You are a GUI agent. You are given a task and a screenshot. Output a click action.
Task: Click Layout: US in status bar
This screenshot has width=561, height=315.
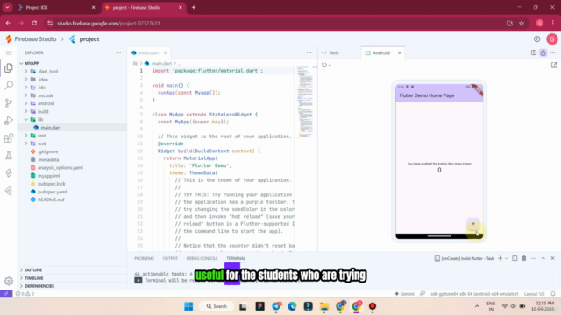534,294
